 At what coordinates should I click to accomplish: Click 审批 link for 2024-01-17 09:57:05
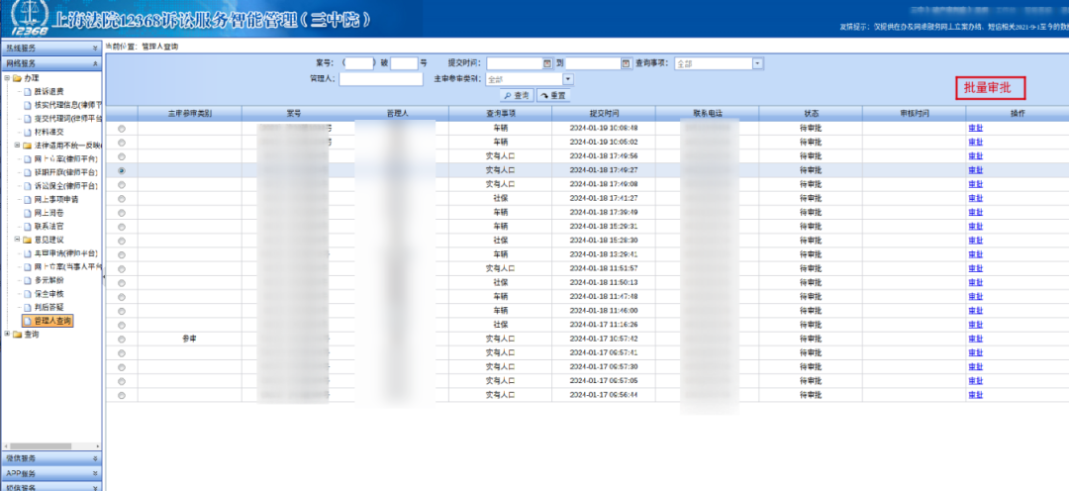click(x=976, y=381)
